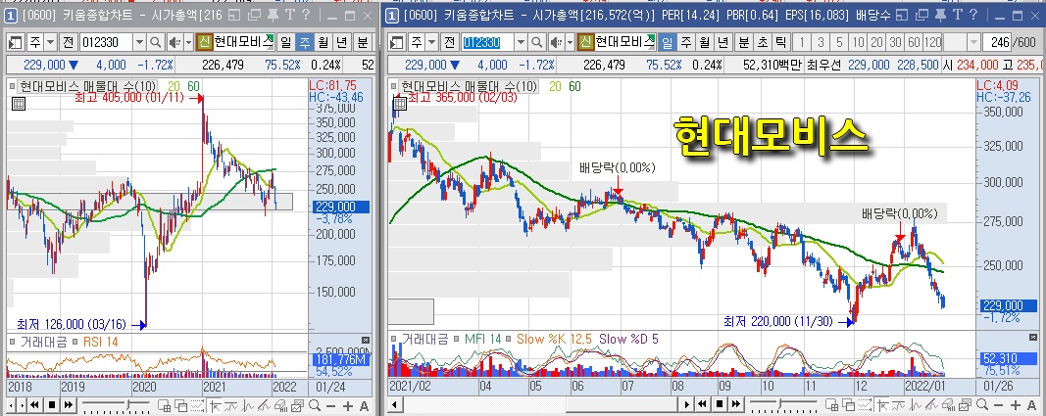Click stop button in right playback controls
This screenshot has width=1046, height=416.
(x=720, y=404)
